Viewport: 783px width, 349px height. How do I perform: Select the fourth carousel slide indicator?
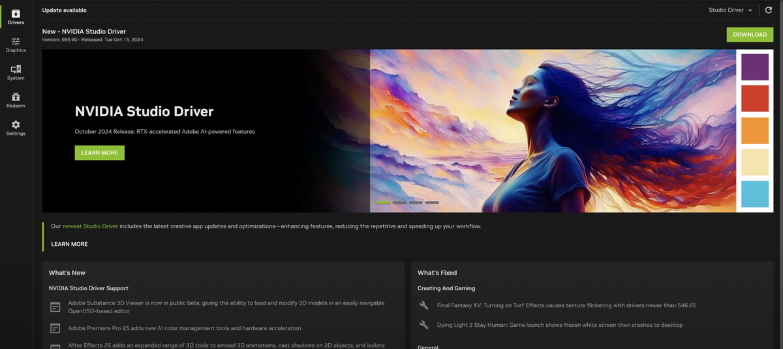click(x=432, y=202)
